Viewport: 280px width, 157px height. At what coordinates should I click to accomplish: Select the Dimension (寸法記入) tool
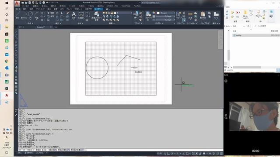point(81,15)
